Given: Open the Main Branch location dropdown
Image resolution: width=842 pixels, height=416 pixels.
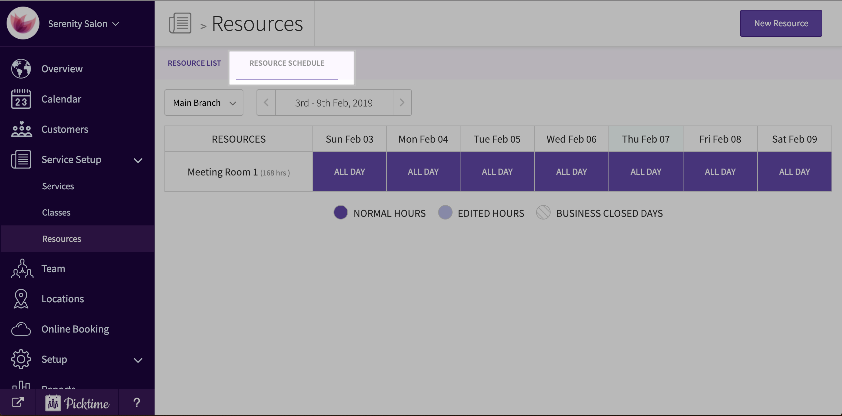Looking at the screenshot, I should click(204, 103).
